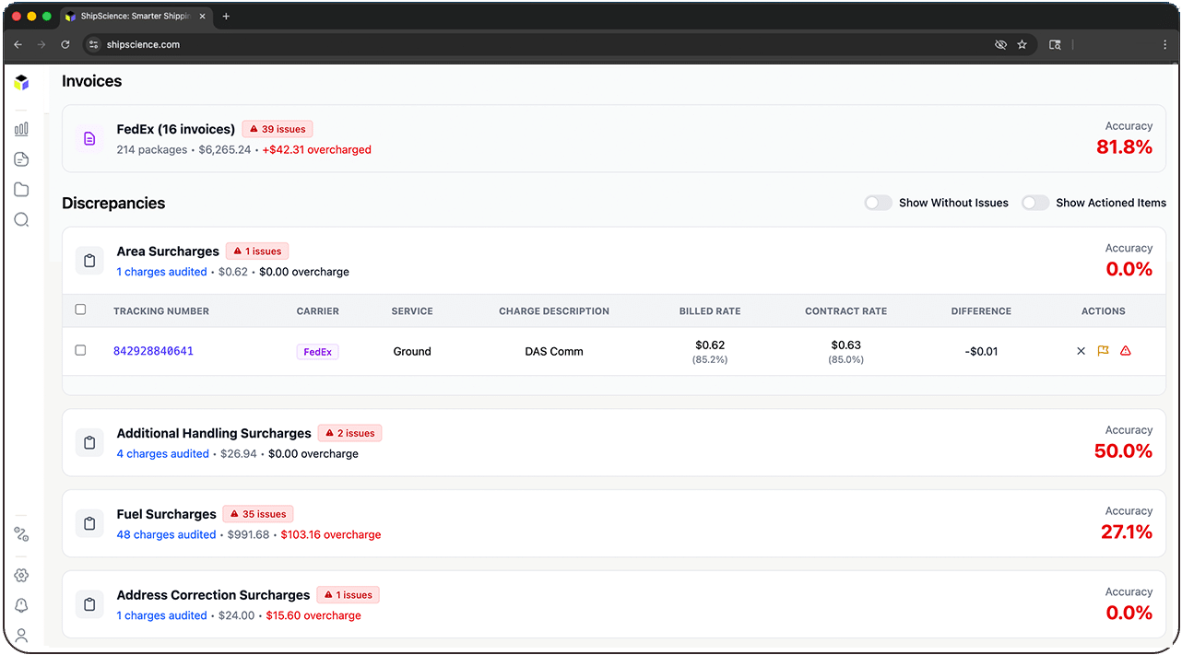Open settings with the gear icon
Viewport: 1182px width, 655px height.
pyautogui.click(x=21, y=574)
